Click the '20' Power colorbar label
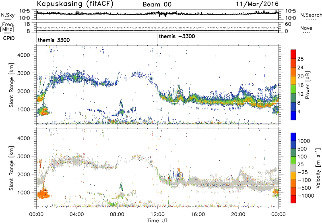 [300, 76]
